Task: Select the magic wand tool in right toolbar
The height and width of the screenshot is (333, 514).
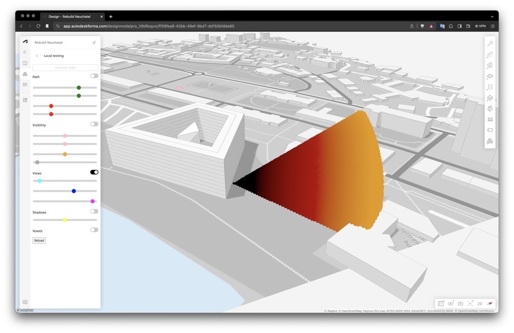Action: 490,44
